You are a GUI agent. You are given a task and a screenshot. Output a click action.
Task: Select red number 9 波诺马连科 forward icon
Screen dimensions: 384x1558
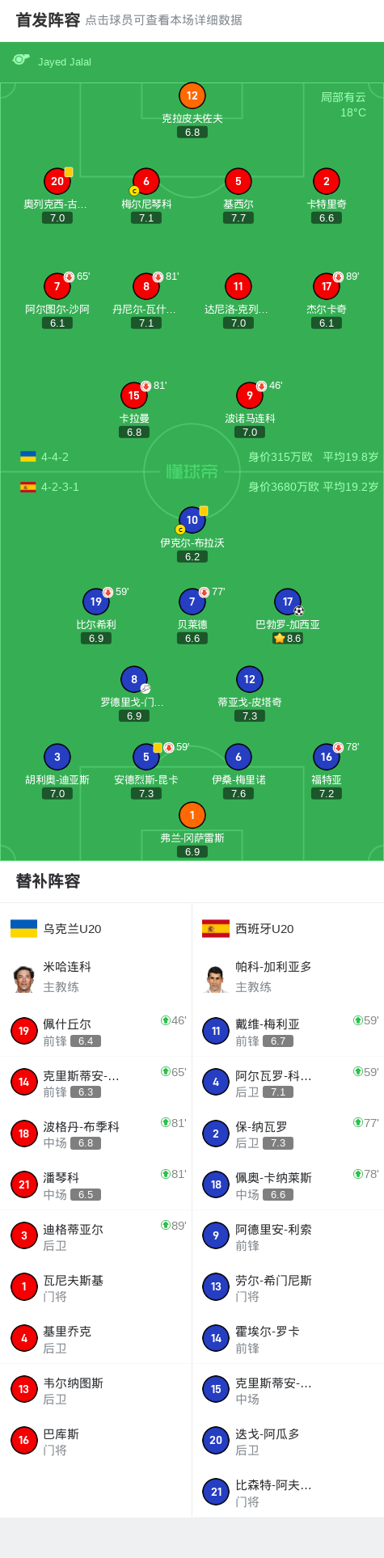(x=249, y=395)
